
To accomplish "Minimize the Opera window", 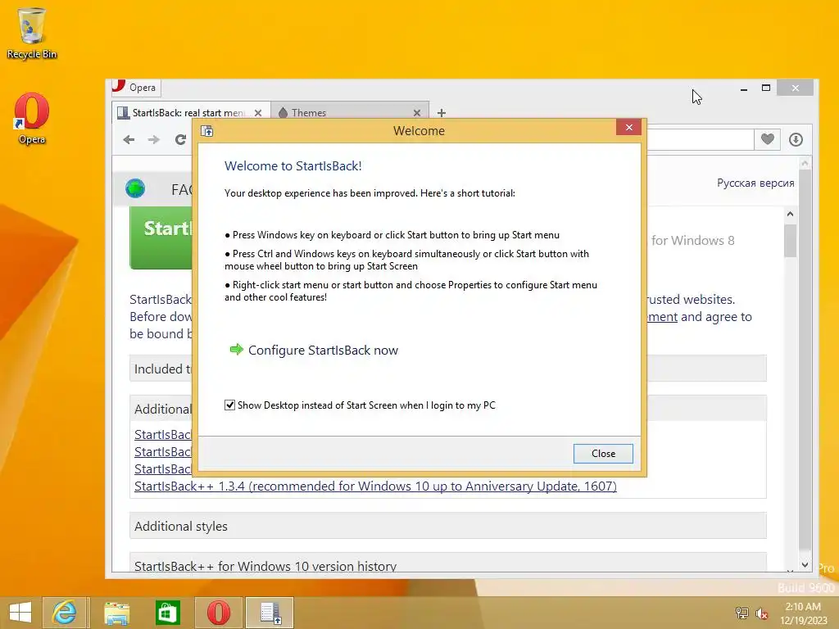I will coord(744,88).
